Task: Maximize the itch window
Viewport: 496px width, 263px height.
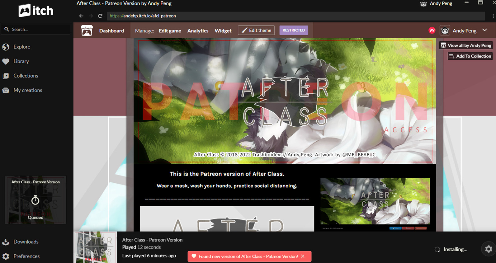Action: pos(480,2)
